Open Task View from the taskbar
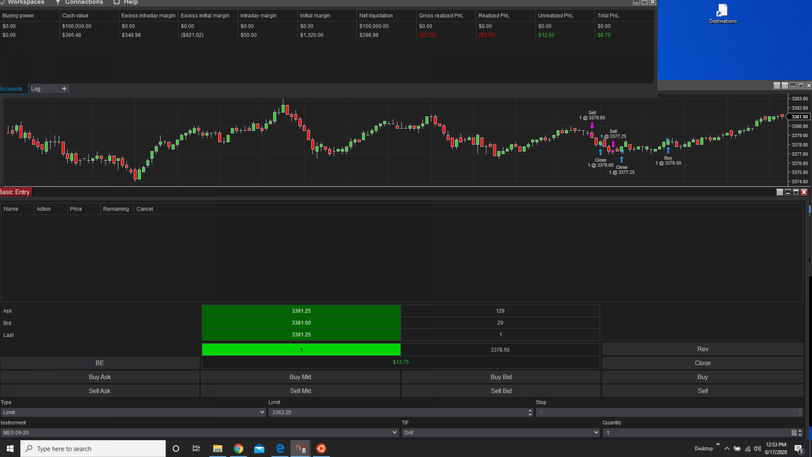The height and width of the screenshot is (457, 812). click(196, 449)
